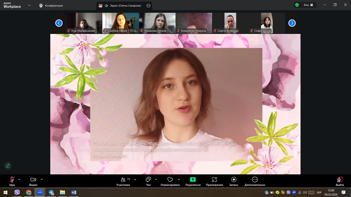The height and width of the screenshot is (197, 351).
Task: Open the Вид view menu
Action: 308,5
